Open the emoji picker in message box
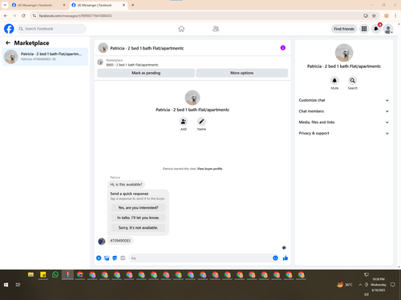 (275, 258)
